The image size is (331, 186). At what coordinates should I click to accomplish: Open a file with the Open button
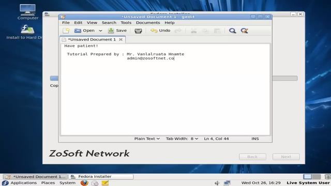(x=84, y=30)
